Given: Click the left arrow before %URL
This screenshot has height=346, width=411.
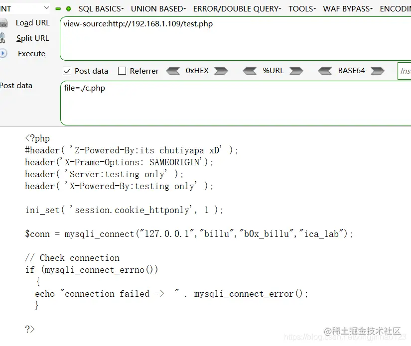Looking at the screenshot, I should (250, 71).
